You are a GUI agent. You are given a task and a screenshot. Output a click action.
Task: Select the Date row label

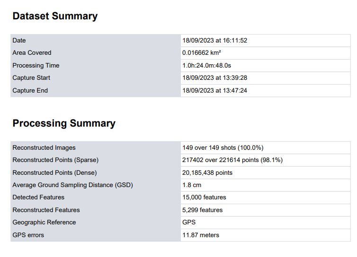pos(19,41)
